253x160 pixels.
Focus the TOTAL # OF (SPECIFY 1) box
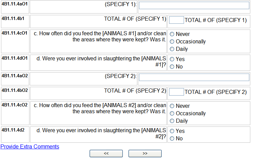click(176, 20)
